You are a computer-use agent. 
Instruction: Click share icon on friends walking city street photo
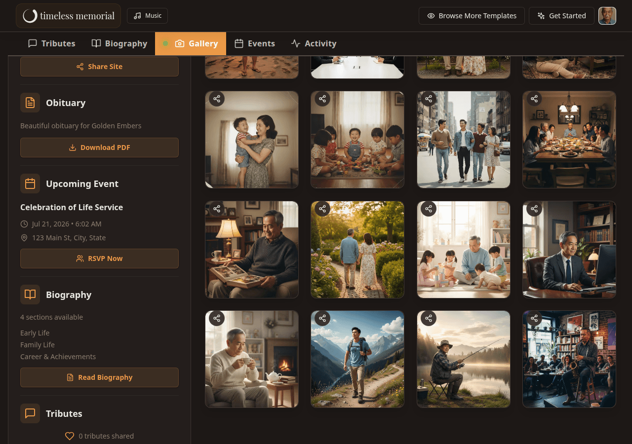pyautogui.click(x=429, y=99)
